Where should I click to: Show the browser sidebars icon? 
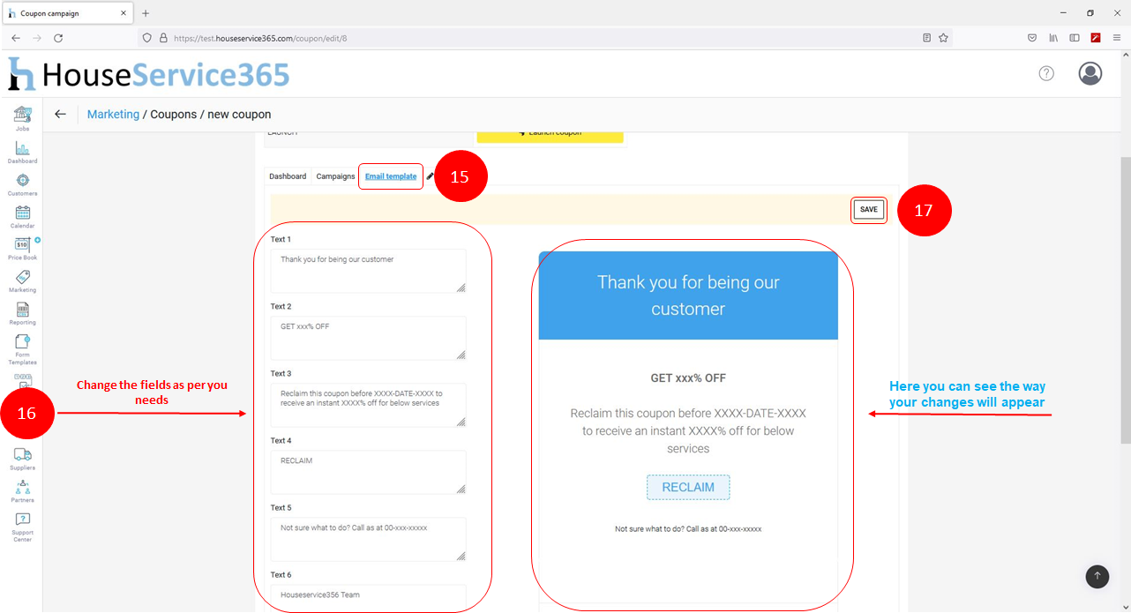[x=1075, y=38]
